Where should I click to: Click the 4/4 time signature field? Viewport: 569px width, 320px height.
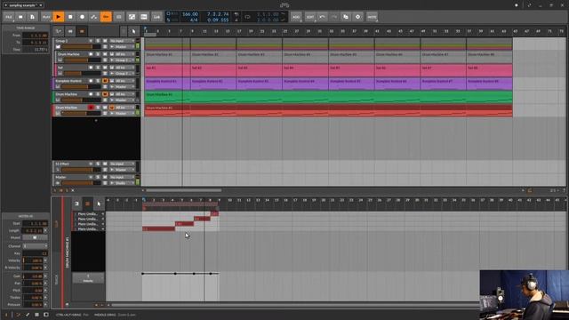pyautogui.click(x=194, y=20)
